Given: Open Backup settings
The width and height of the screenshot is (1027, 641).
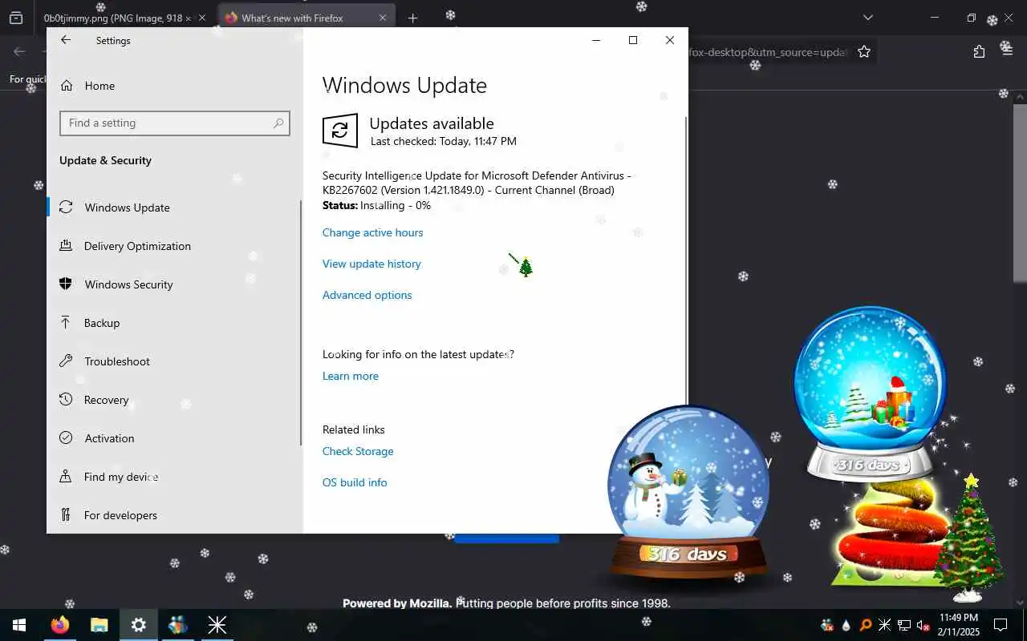Looking at the screenshot, I should tap(175, 323).
